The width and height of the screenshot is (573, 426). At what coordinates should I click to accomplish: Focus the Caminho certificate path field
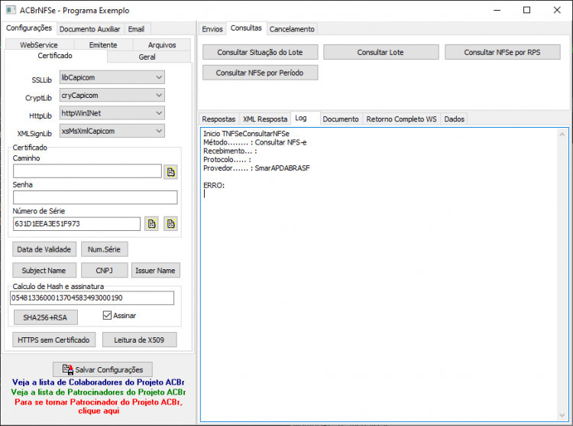pos(87,171)
